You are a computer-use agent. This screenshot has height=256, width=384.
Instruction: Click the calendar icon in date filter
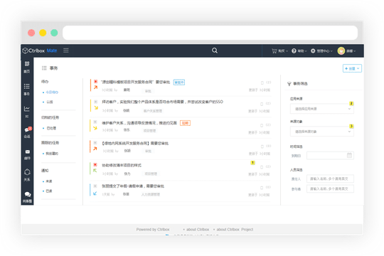tap(349, 155)
